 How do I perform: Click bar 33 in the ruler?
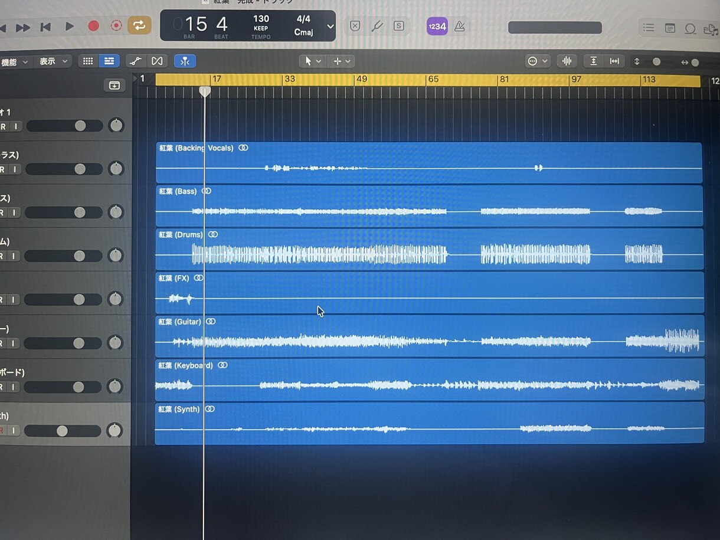(290, 79)
